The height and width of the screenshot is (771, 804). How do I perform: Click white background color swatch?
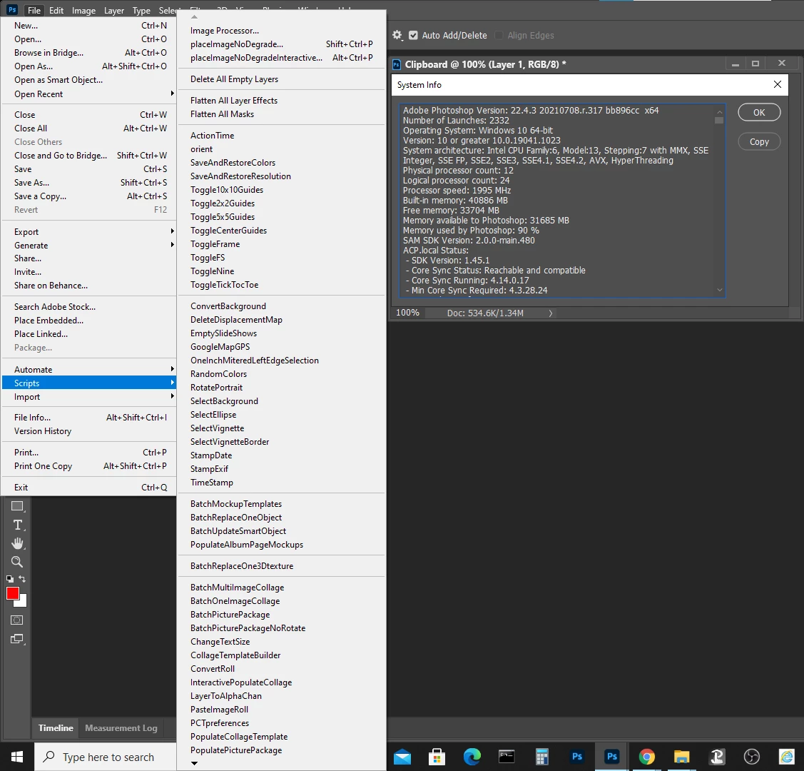click(23, 603)
